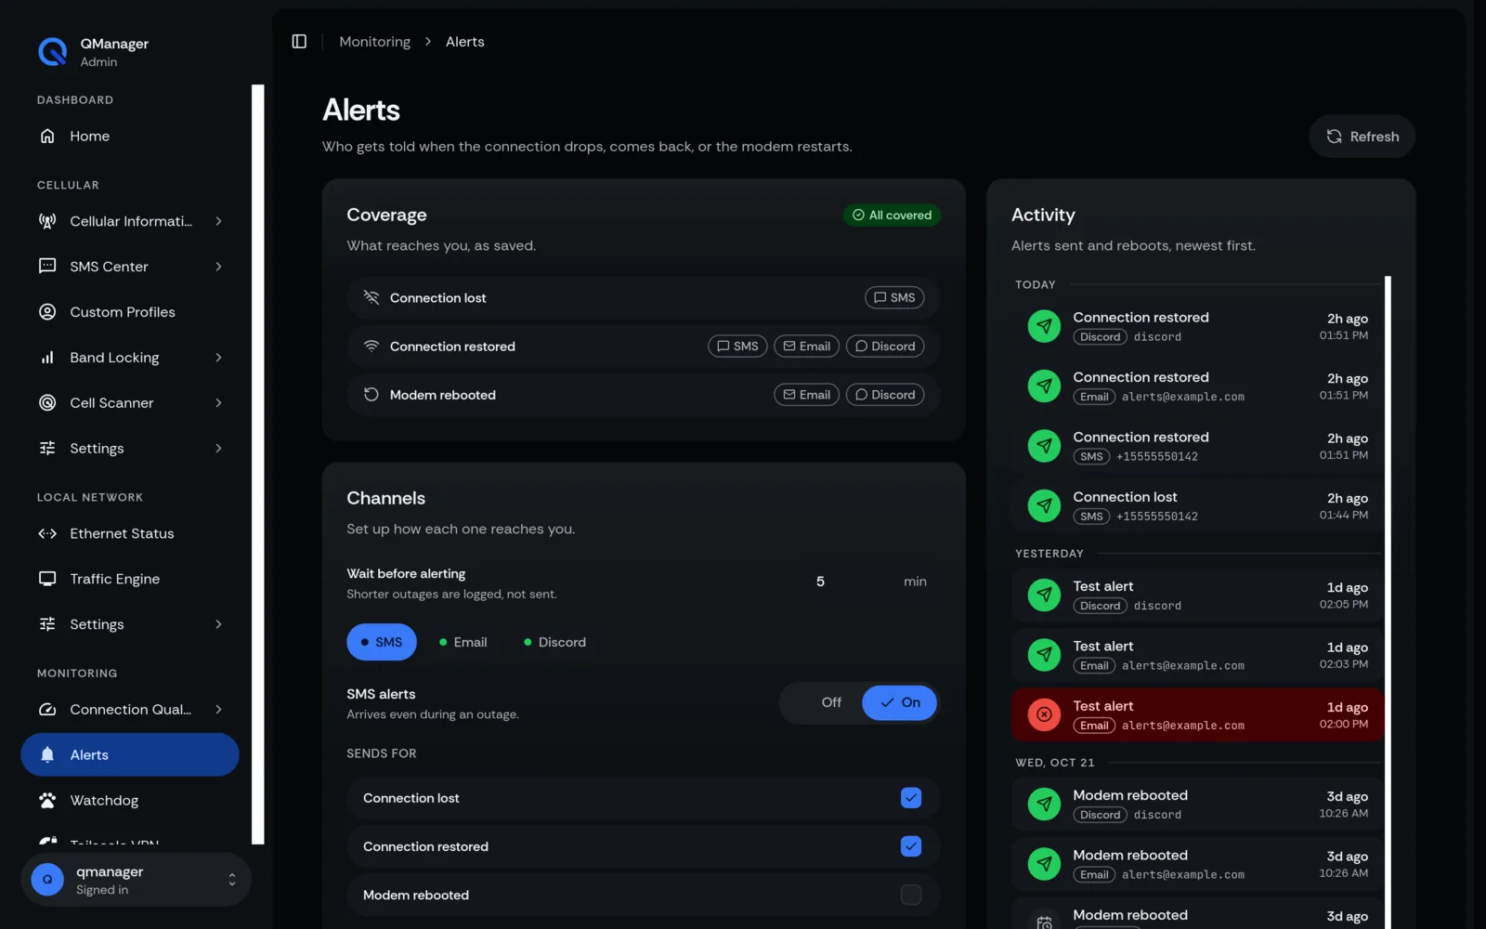
Task: Uncheck Connection lost under Sends For
Action: [911, 798]
